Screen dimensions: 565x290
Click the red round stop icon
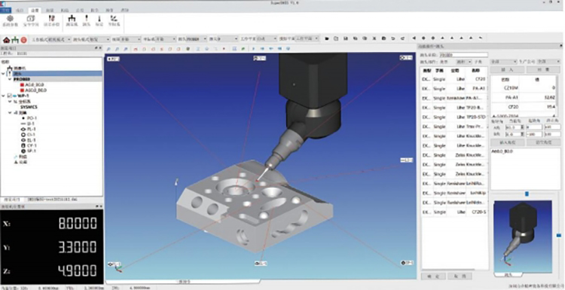[23, 39]
